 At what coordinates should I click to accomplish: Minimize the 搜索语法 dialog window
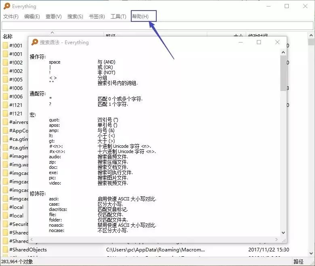(241, 42)
